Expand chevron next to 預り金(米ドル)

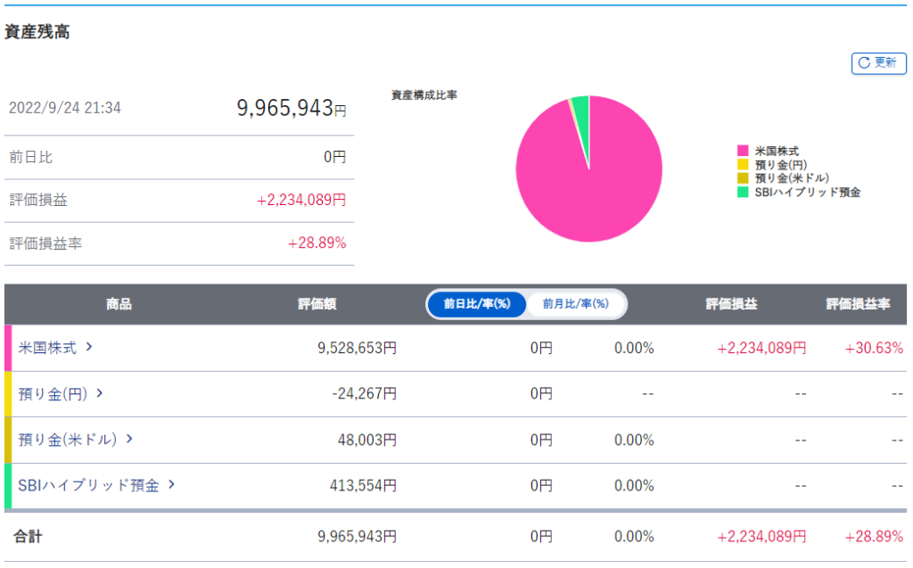pos(129,439)
